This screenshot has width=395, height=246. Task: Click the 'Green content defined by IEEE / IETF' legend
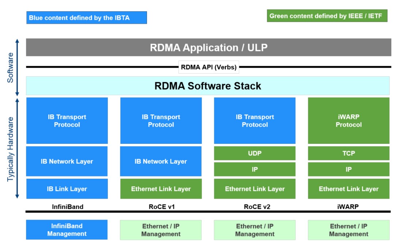[327, 16]
